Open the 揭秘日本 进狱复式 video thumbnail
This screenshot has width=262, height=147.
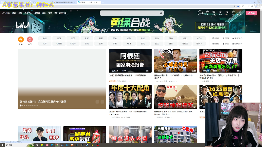176,135
